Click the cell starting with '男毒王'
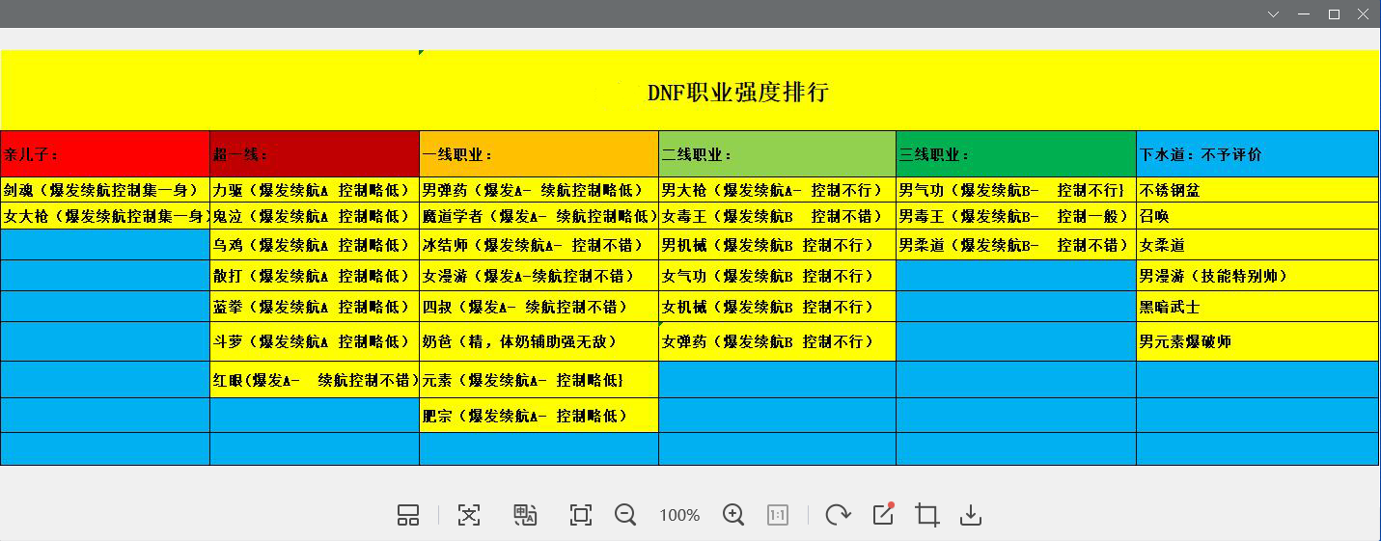Image resolution: width=1381 pixels, height=541 pixels. coord(1016,216)
